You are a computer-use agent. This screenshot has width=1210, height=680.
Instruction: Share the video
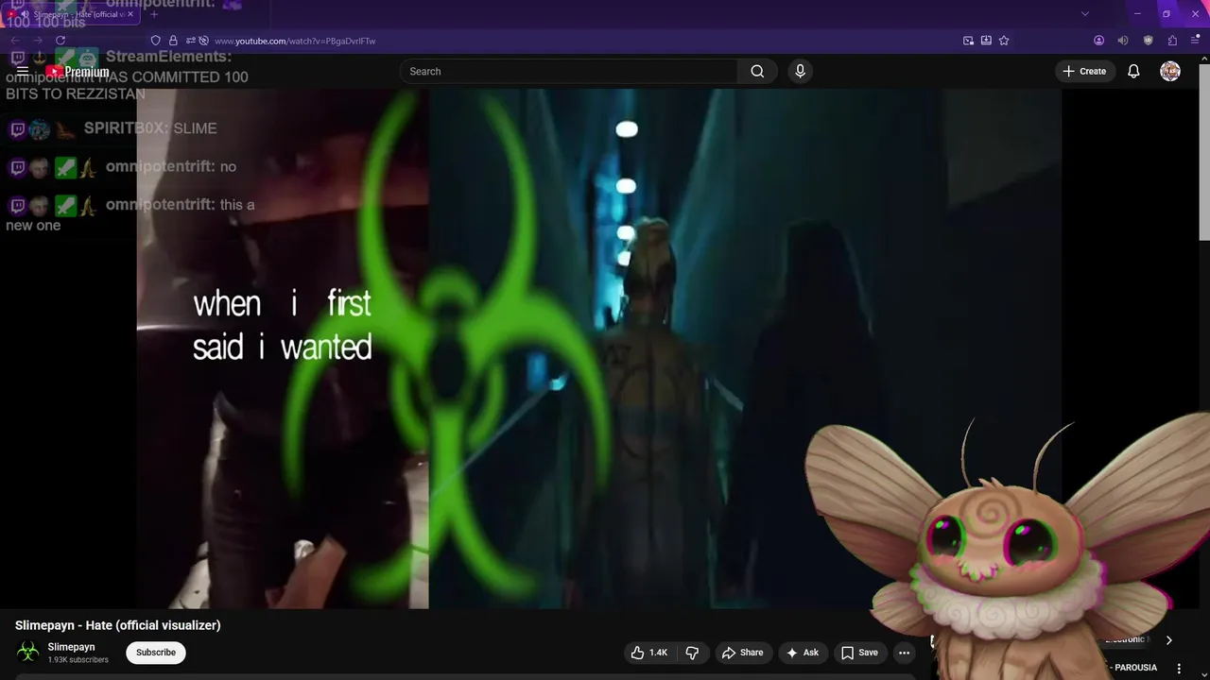[742, 653]
